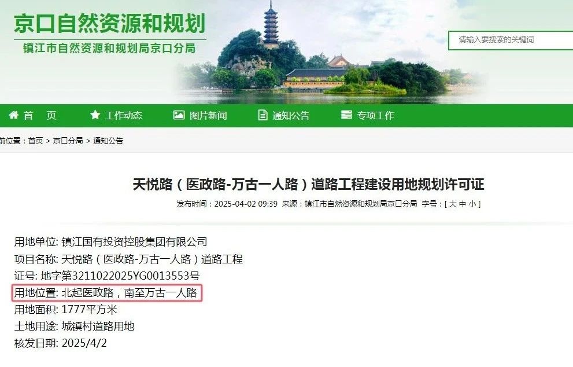The width and height of the screenshot is (573, 367).
Task: Click the star icon beside 工作动态
Action: pos(95,115)
